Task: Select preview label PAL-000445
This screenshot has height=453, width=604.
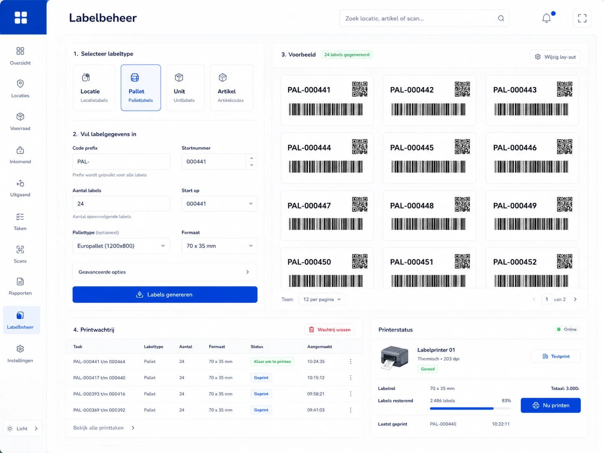Action: point(429,158)
